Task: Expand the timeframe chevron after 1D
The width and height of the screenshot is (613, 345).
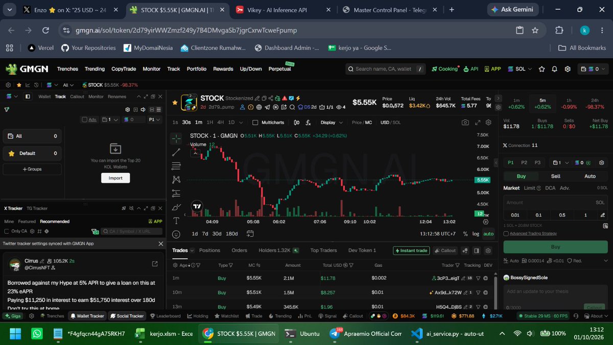Action: [241, 123]
